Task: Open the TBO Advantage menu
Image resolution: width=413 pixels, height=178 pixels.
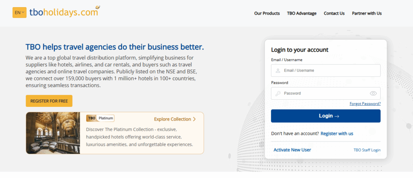Action: click(x=302, y=13)
